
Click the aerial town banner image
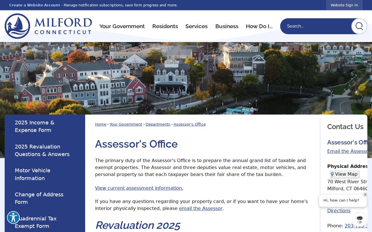point(186,78)
